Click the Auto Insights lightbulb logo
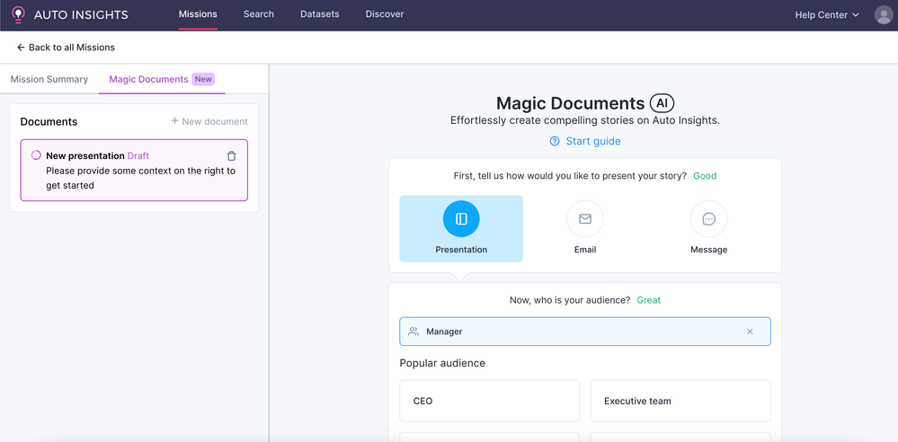898x442 pixels. pos(18,15)
